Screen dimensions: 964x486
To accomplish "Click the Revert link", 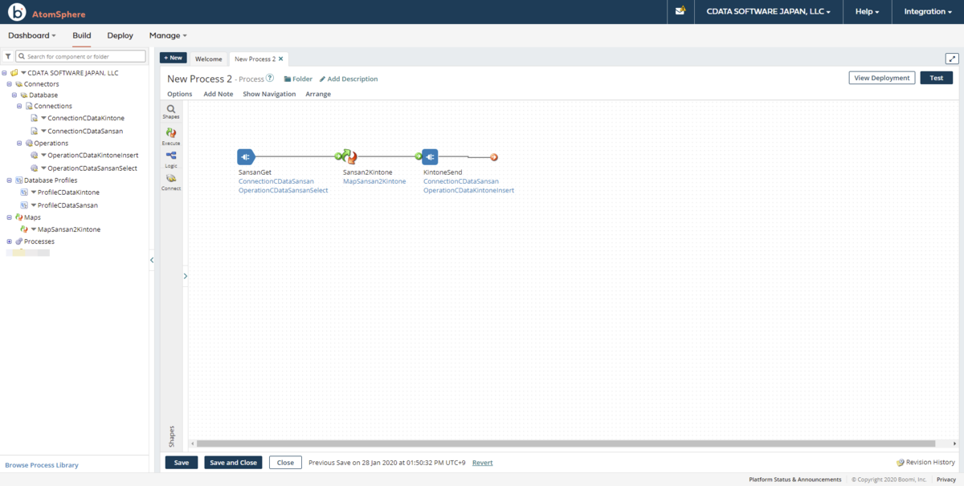I will pos(483,463).
